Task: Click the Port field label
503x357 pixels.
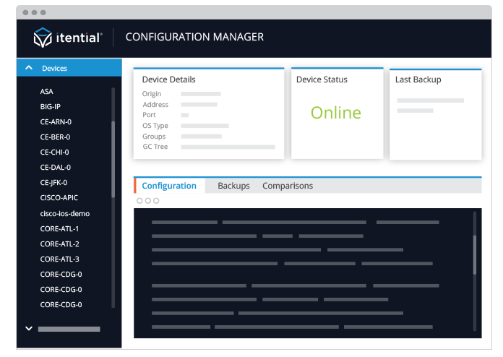Action: coord(149,115)
